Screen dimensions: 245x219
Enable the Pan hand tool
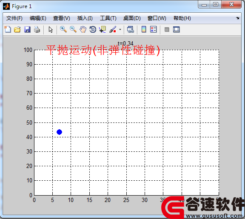click(83, 29)
